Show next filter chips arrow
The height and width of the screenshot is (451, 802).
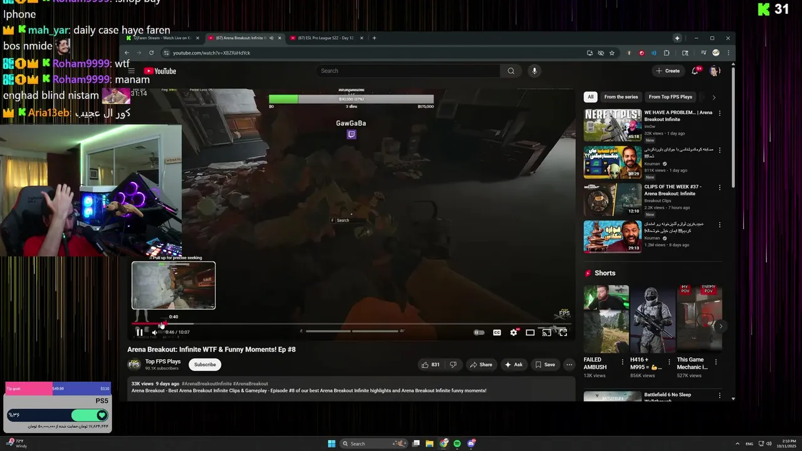(x=714, y=97)
